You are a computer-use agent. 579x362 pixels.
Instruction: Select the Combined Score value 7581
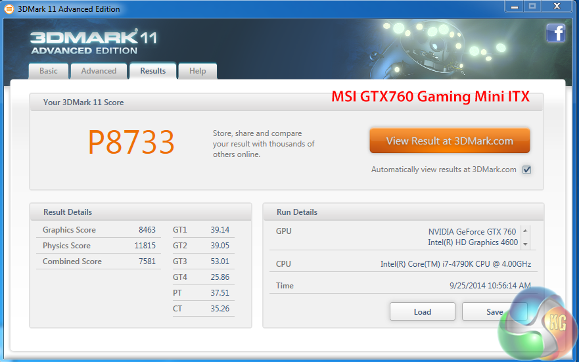pyautogui.click(x=147, y=261)
